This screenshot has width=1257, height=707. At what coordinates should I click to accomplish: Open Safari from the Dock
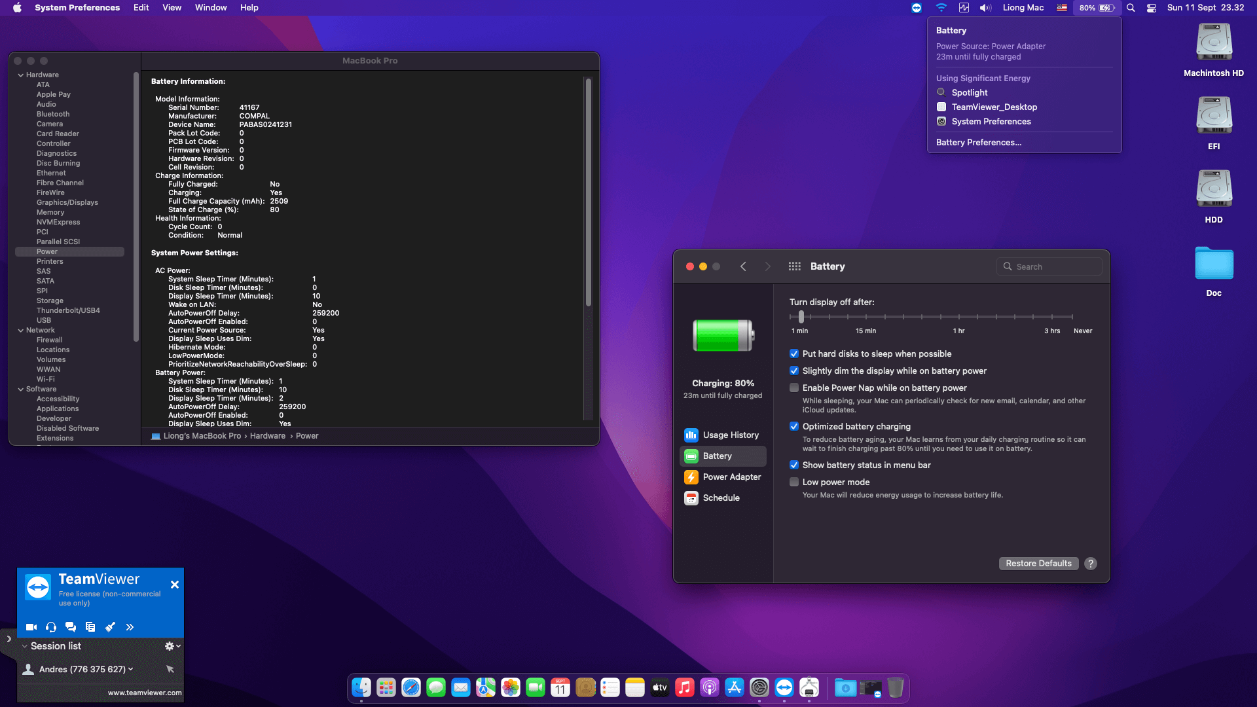[x=411, y=687]
